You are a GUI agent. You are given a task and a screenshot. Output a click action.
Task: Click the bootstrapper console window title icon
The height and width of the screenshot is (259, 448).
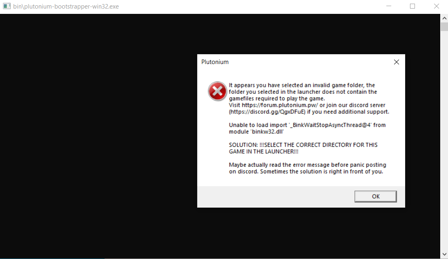coord(7,6)
